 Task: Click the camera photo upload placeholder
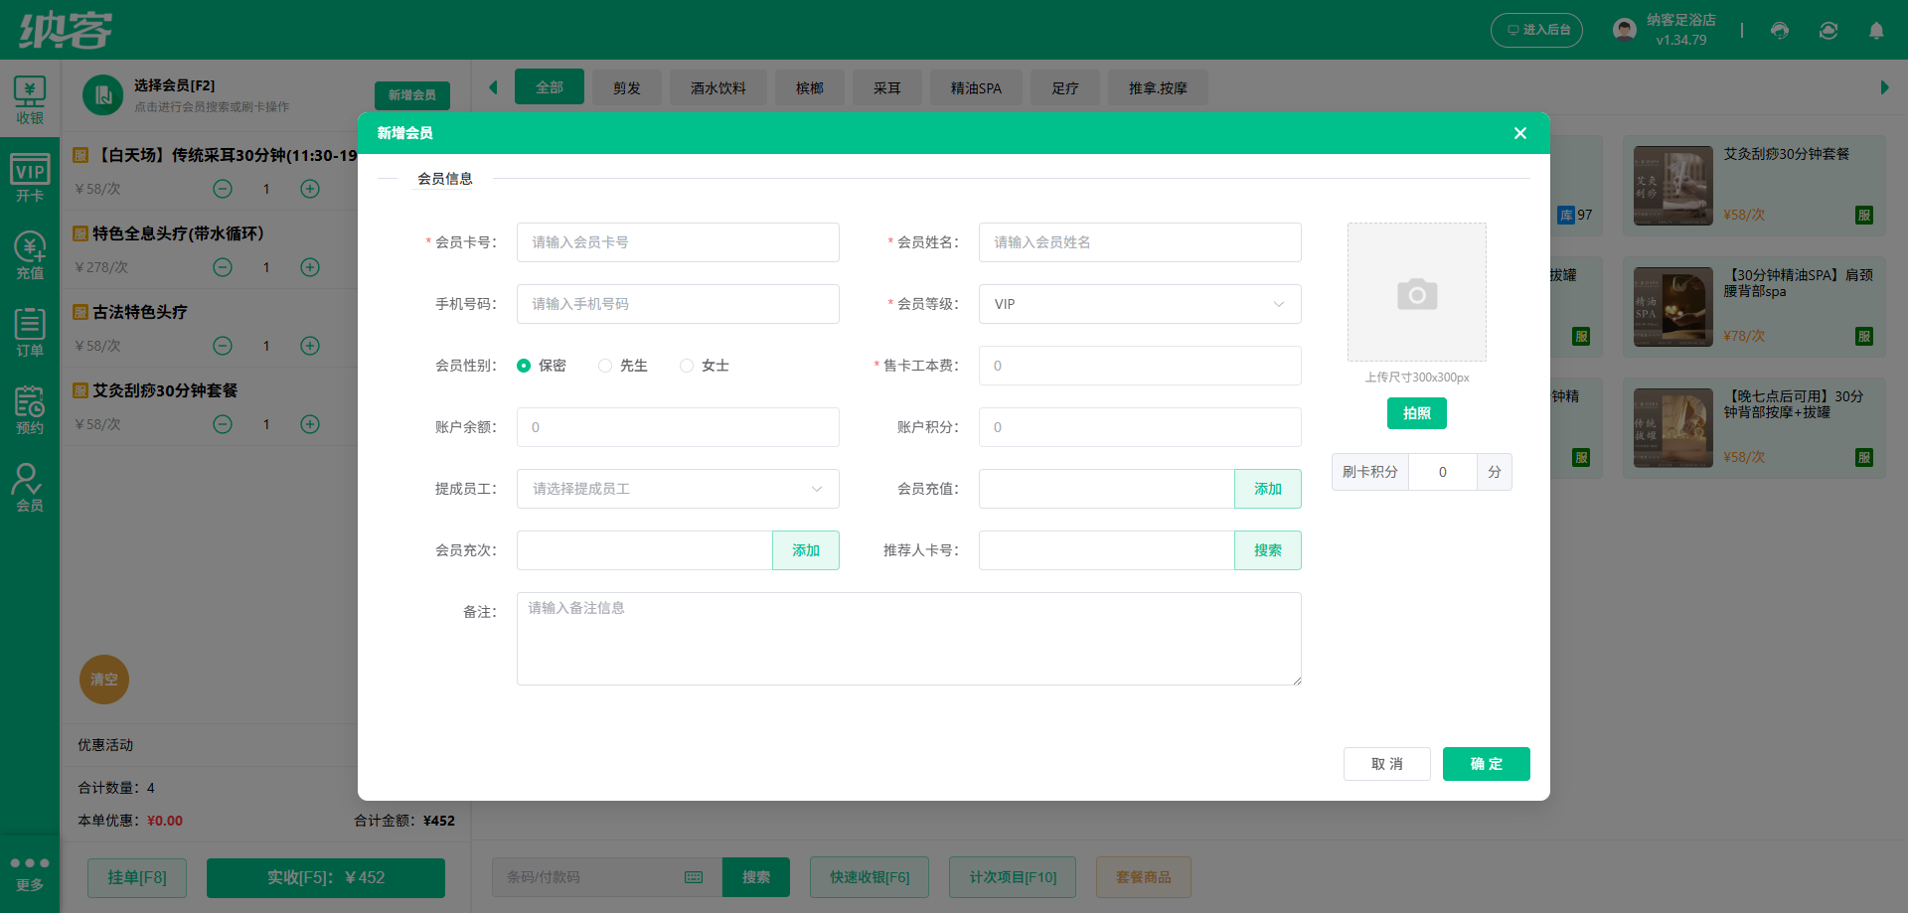tap(1417, 292)
